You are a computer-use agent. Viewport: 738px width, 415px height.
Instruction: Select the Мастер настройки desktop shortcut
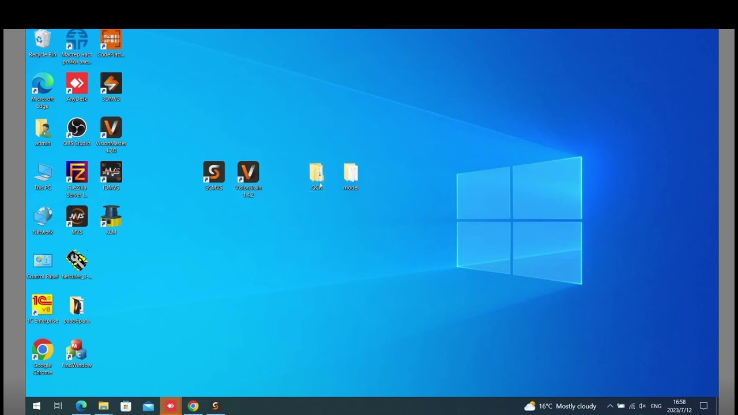77,47
